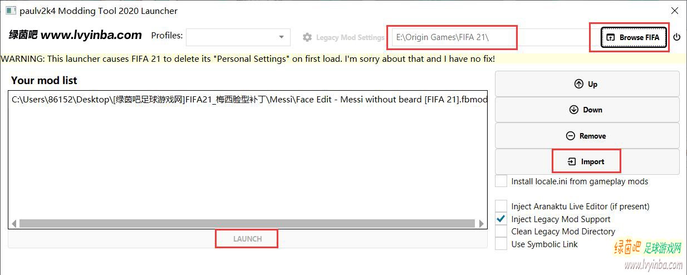Enable Clean Legacy Mod Directory
Image resolution: width=687 pixels, height=275 pixels.
(x=501, y=232)
